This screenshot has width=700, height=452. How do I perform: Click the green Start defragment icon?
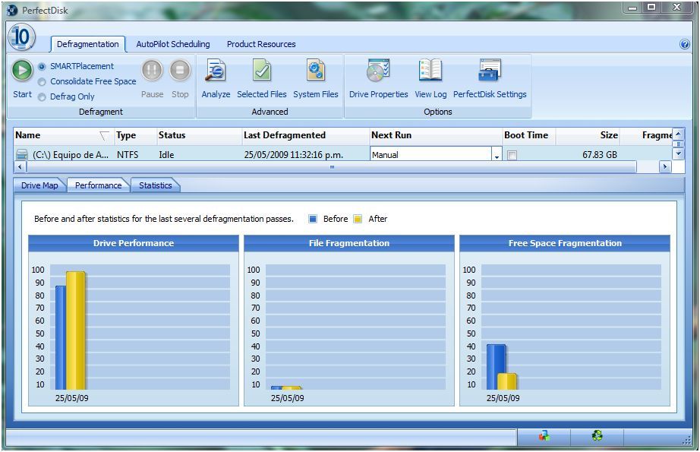point(22,71)
